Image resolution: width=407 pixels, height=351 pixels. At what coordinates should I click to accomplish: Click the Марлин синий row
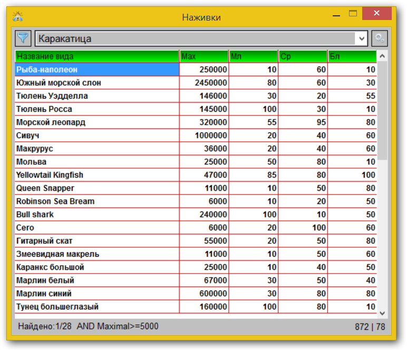(97, 294)
